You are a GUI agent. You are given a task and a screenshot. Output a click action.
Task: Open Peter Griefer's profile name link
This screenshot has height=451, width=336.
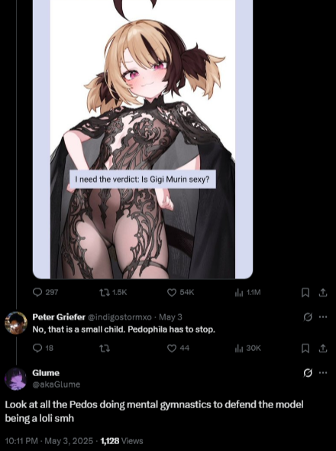click(59, 317)
